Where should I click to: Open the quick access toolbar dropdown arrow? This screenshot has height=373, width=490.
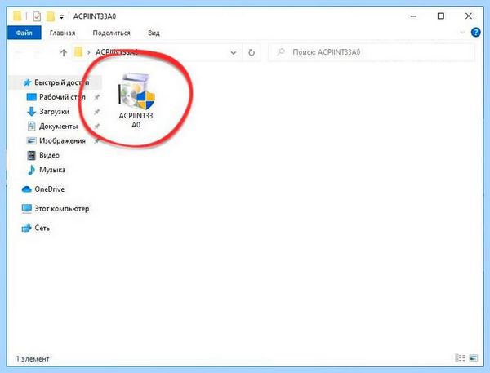tap(61, 17)
